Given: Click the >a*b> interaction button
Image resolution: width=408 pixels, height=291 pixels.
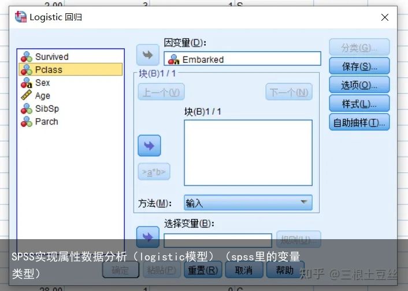Looking at the screenshot, I should point(154,172).
